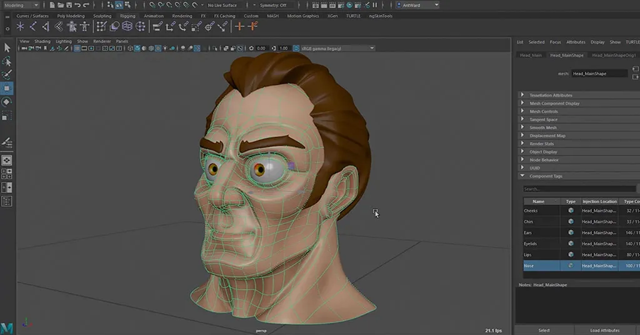Click the viewport gamma value 1.00 field
Viewport: 640px width, 335px height.
tap(284, 48)
